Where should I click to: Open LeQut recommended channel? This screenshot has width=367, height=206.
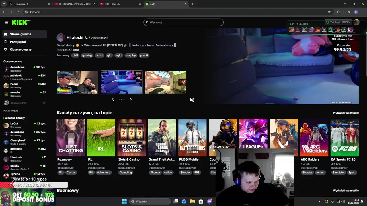[24, 125]
